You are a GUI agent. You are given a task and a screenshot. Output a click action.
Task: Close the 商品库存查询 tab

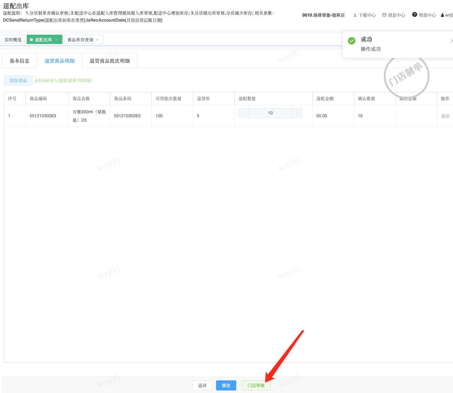click(97, 40)
